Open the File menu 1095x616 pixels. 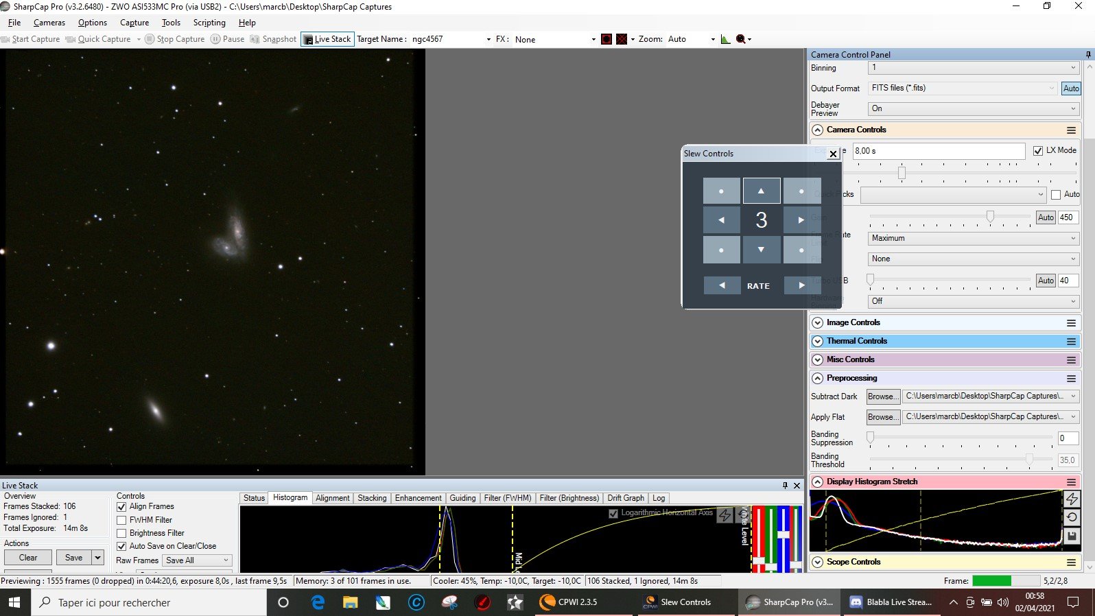(14, 23)
